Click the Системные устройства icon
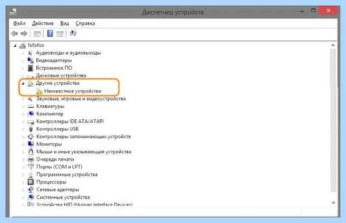 [x=31, y=197]
